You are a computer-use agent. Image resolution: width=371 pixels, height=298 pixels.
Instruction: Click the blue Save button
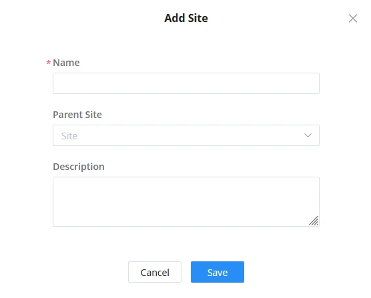pos(218,272)
